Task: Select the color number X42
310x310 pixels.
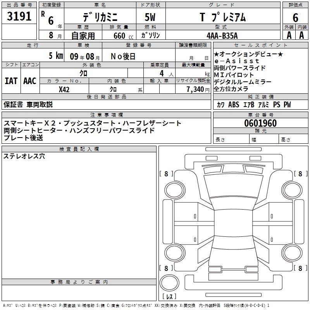Action: point(64,89)
